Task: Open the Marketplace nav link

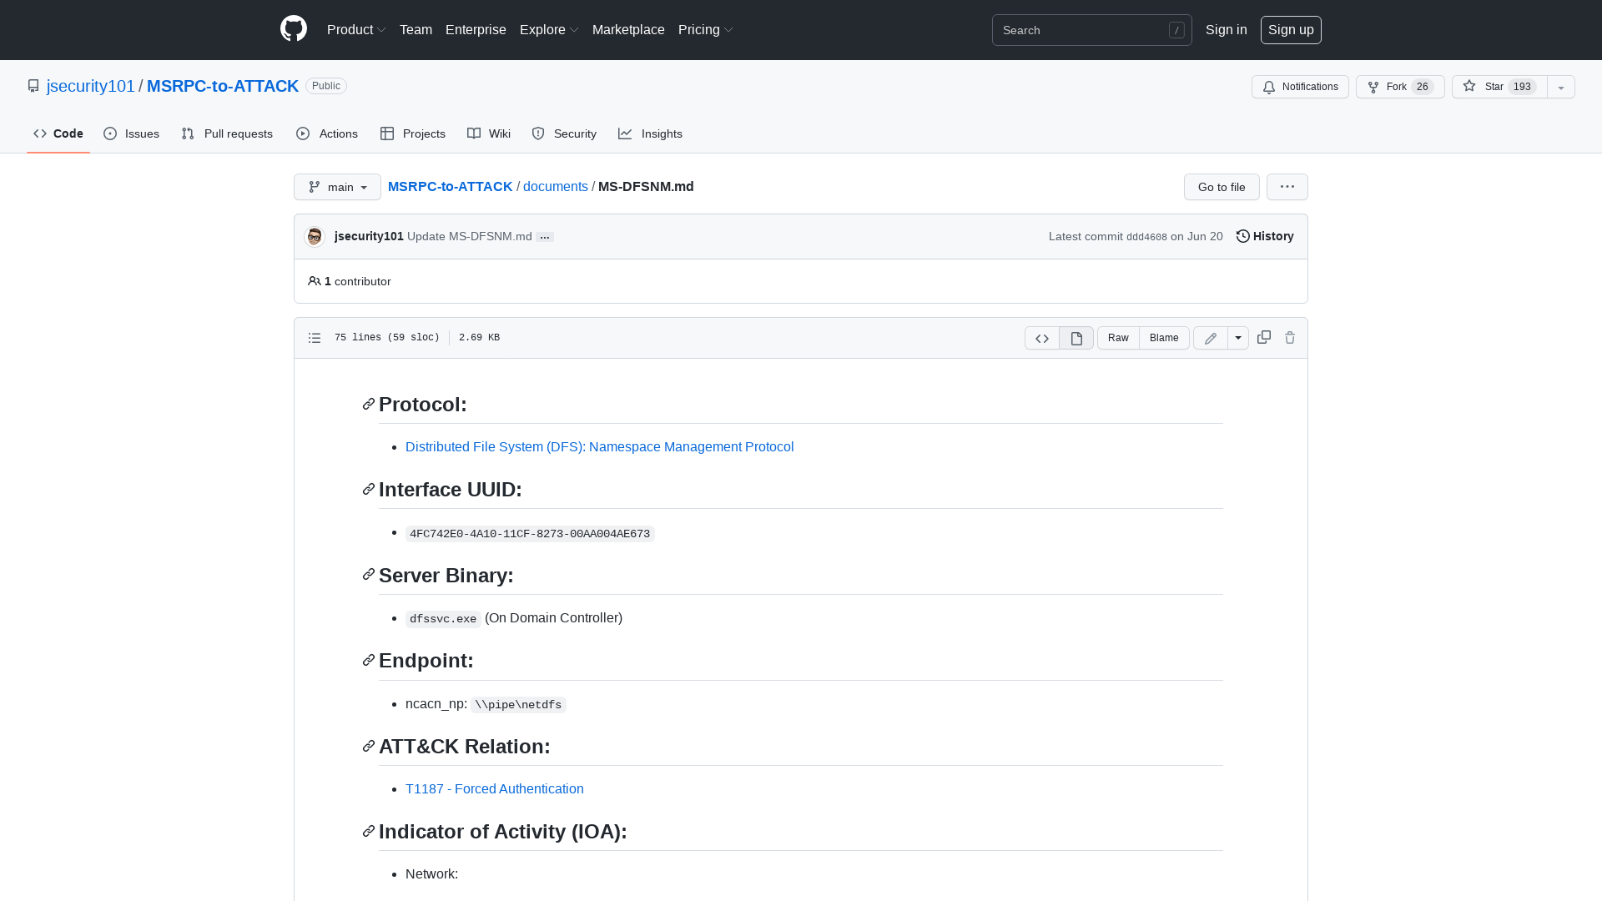Action: point(628,30)
